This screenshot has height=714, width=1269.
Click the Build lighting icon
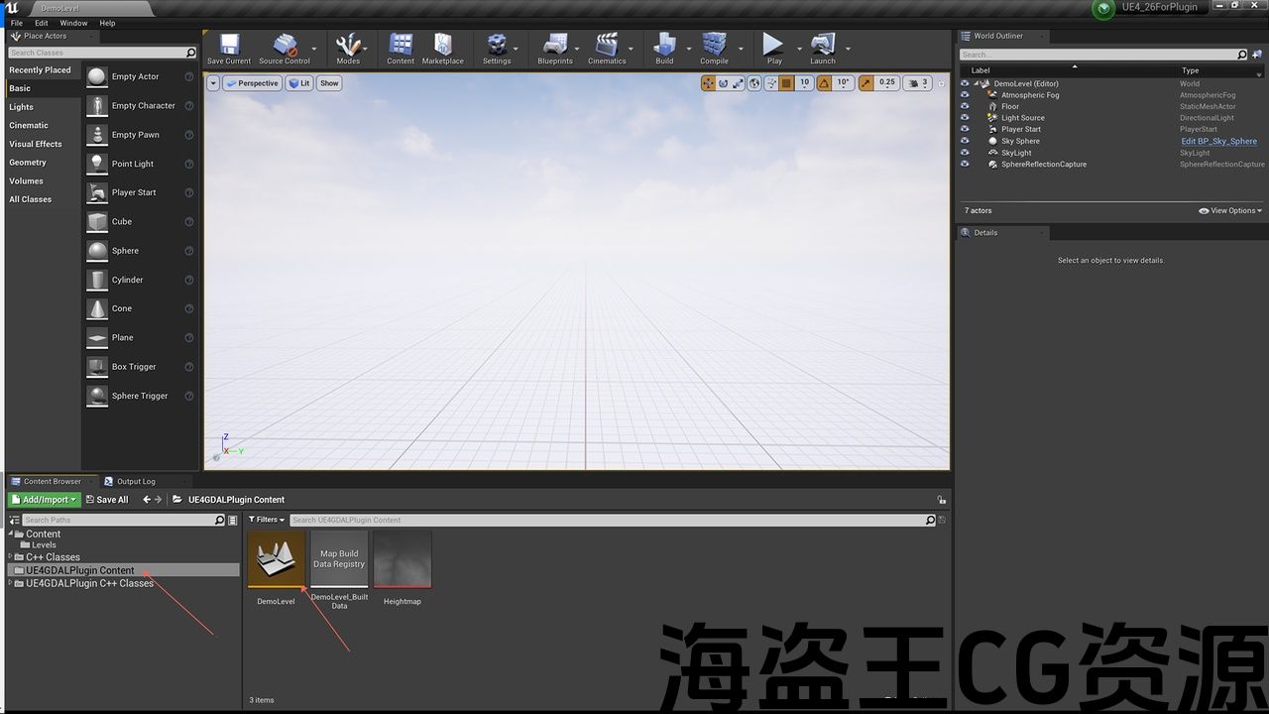664,47
